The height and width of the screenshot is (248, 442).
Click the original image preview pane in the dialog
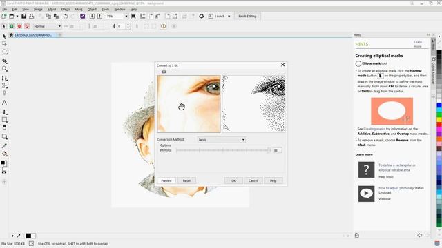(189, 104)
